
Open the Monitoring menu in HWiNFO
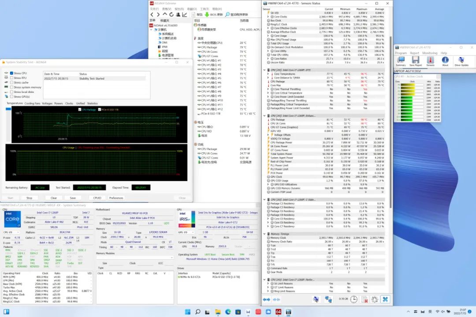(430, 53)
